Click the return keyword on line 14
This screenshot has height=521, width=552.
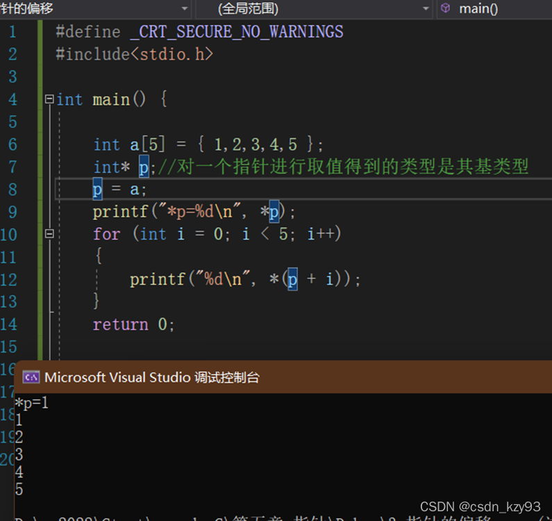[x=120, y=324]
